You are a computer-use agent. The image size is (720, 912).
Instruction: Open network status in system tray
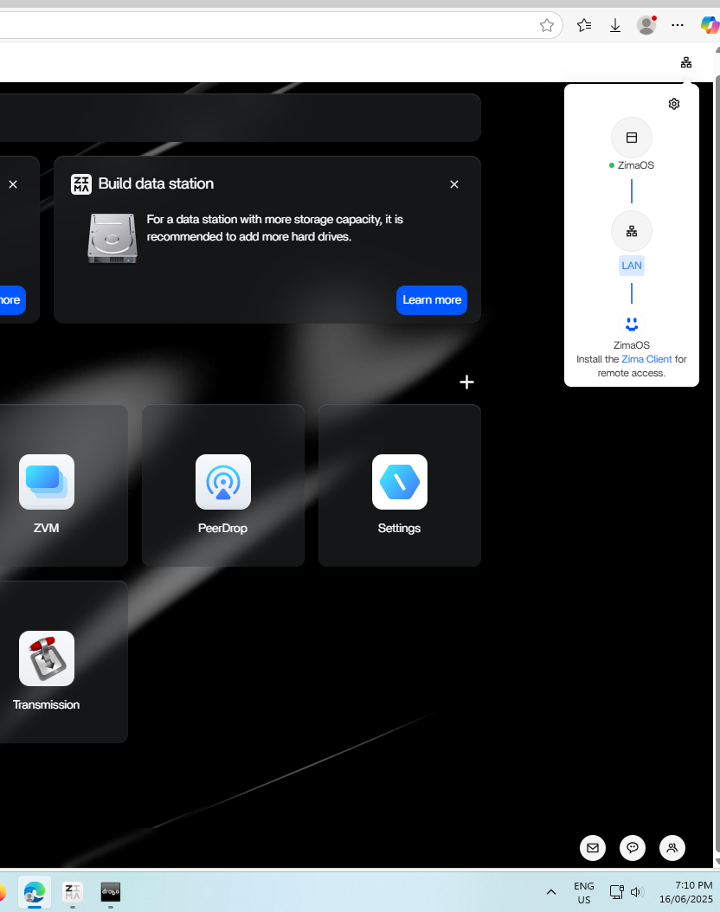pos(616,892)
